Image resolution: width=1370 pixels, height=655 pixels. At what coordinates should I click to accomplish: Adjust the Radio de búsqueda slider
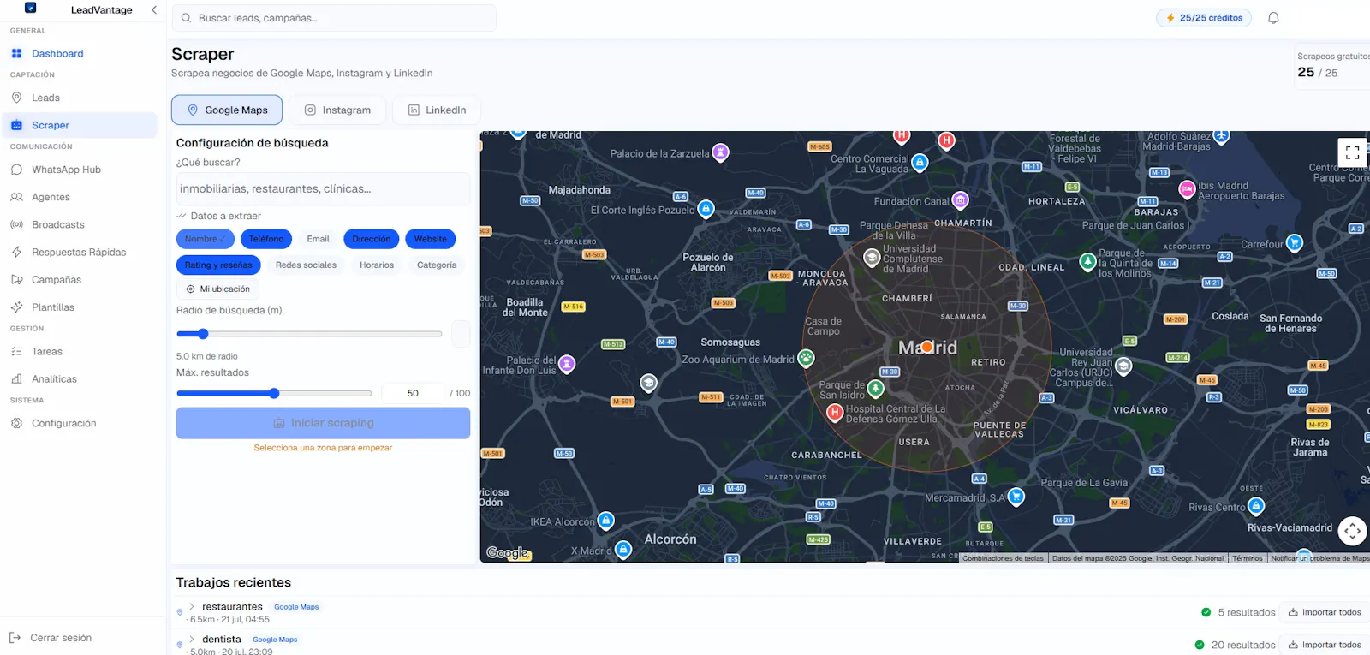tap(203, 334)
